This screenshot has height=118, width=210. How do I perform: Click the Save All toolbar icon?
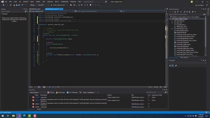[x=19, y=5]
